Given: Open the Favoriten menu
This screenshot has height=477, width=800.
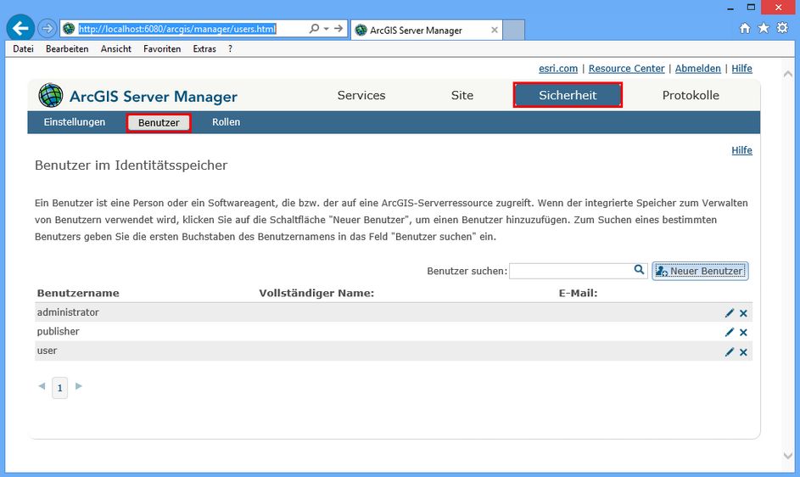Looking at the screenshot, I should click(x=162, y=49).
